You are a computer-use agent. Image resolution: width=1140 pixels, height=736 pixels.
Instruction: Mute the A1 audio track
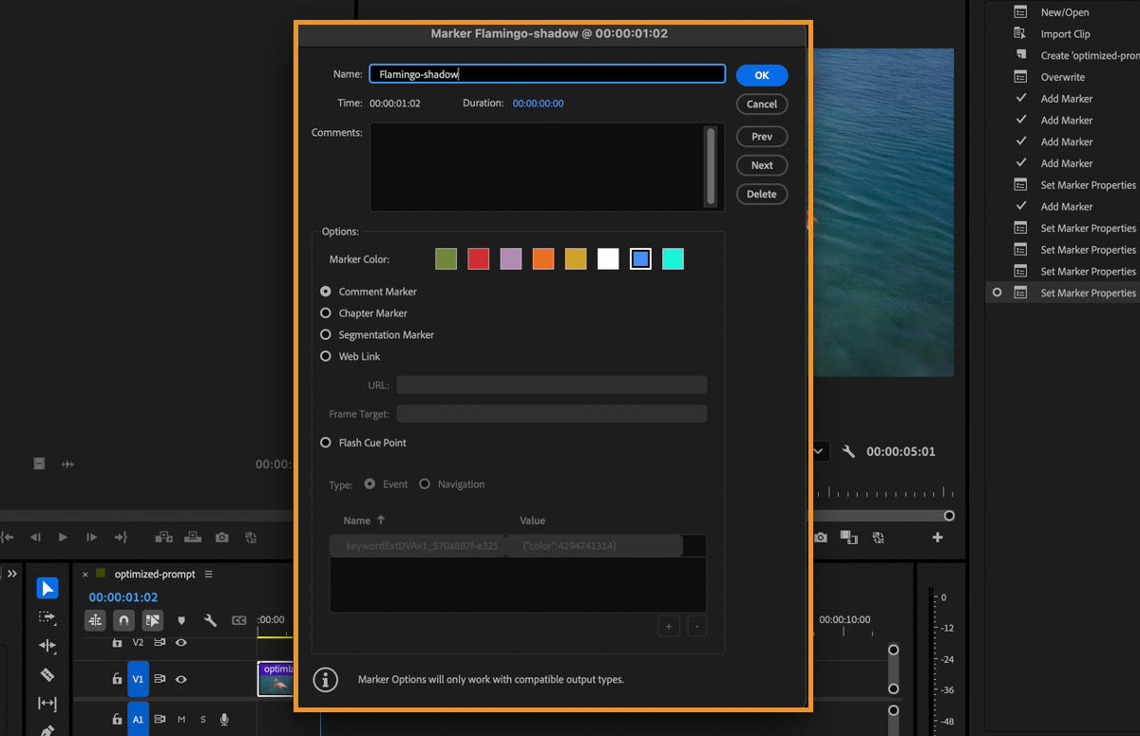[181, 720]
